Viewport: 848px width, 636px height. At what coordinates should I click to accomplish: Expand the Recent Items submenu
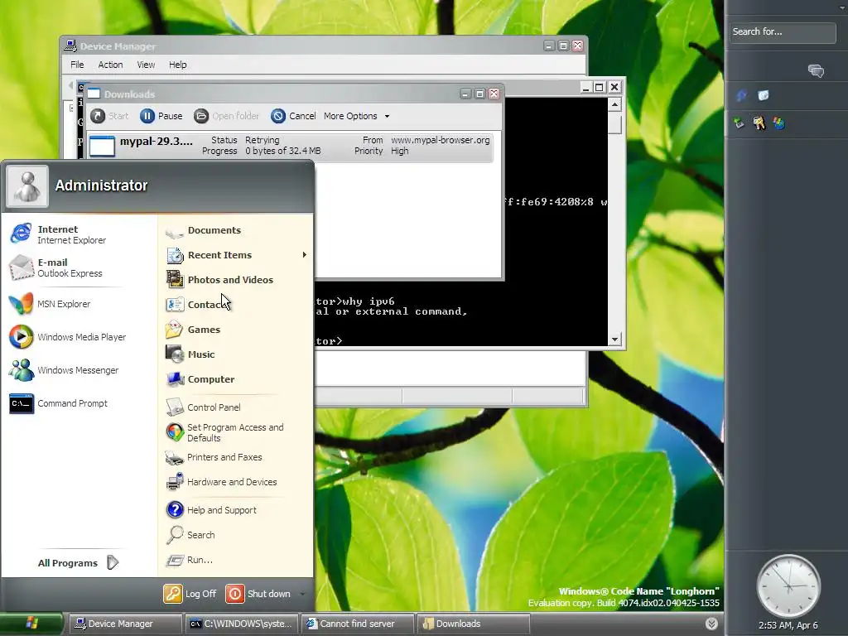[305, 255]
